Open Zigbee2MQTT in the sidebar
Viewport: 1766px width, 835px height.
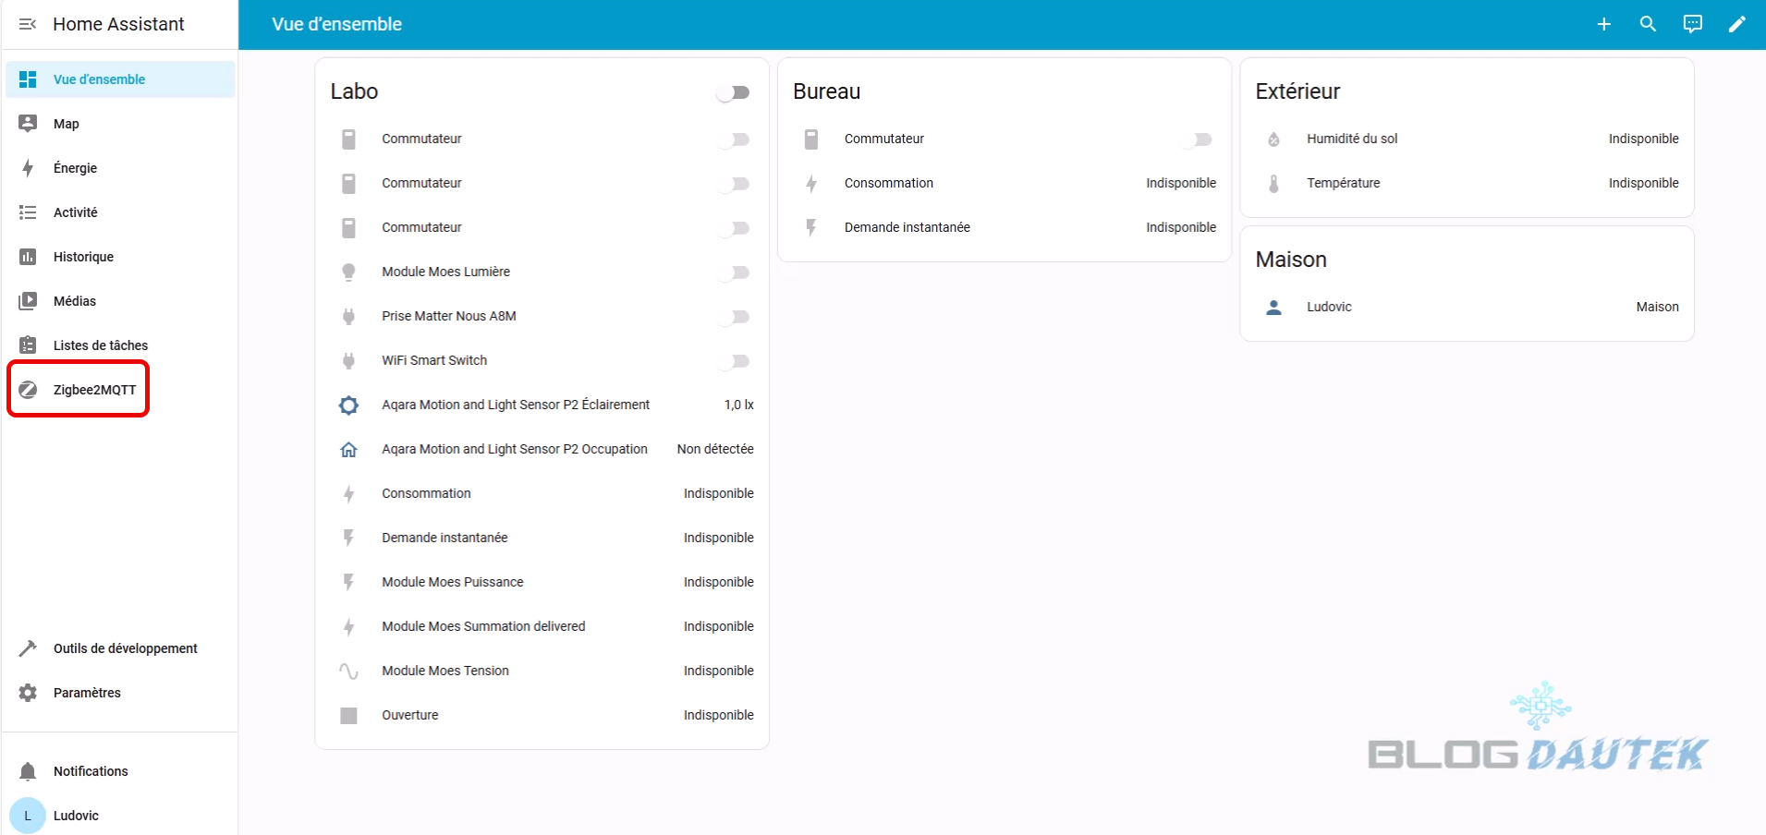93,390
